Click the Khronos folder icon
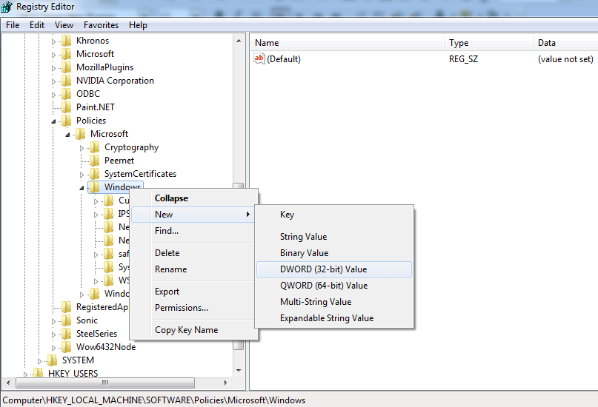This screenshot has width=598, height=407. tap(67, 41)
